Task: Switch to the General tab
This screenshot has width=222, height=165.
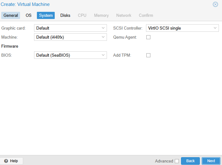Action: 11,15
